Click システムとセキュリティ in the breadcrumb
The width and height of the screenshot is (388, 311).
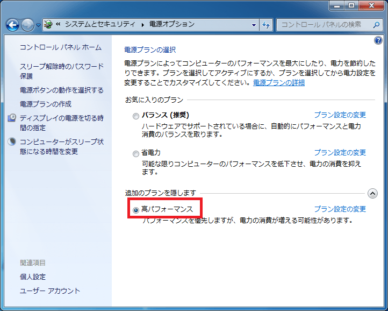click(101, 25)
